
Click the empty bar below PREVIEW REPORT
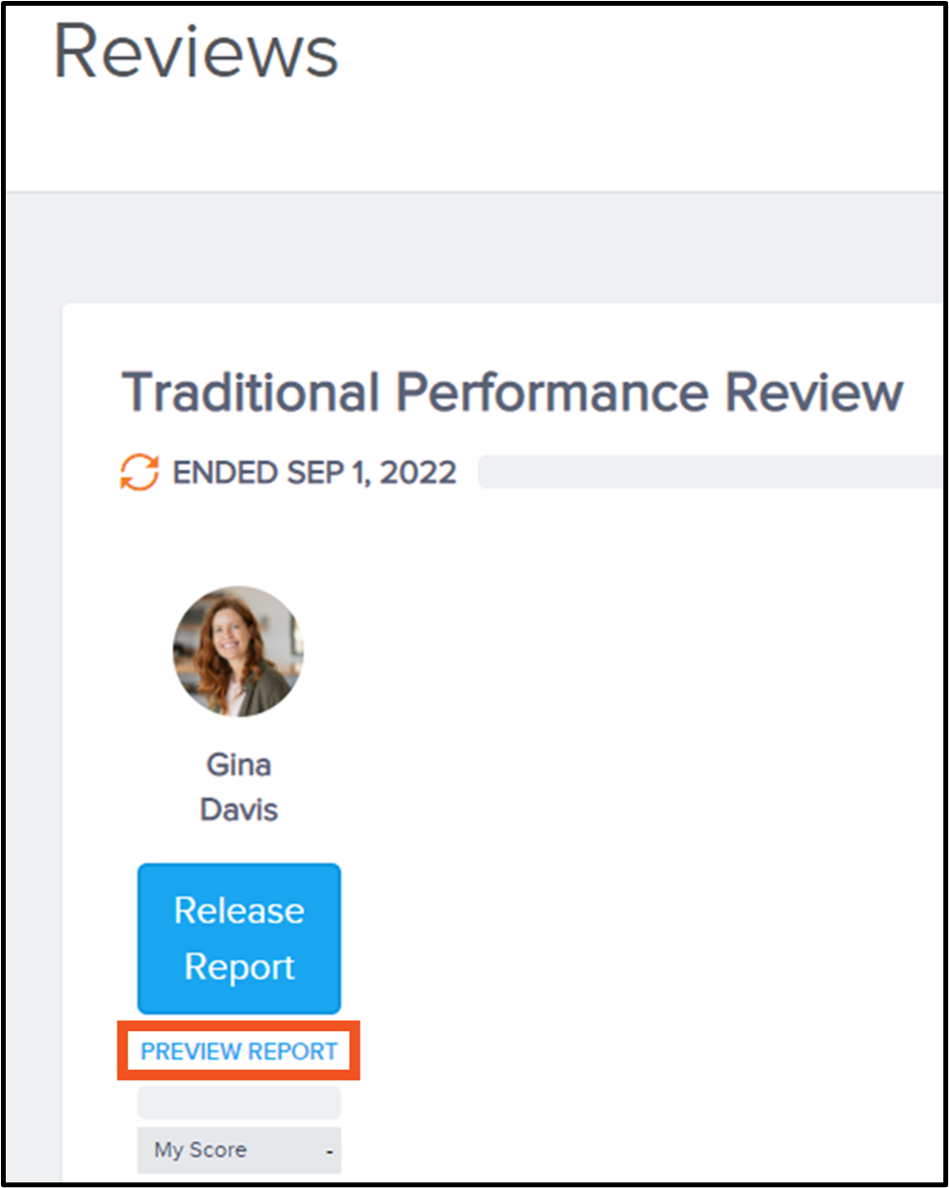pos(237,1103)
